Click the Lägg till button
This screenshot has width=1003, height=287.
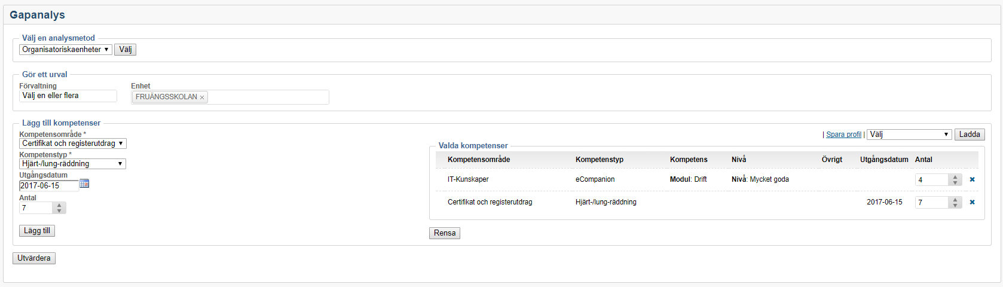pos(37,231)
